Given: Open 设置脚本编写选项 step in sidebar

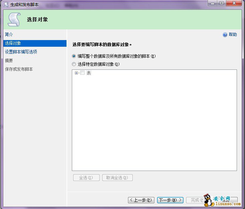Looking at the screenshot, I should 21,52.
